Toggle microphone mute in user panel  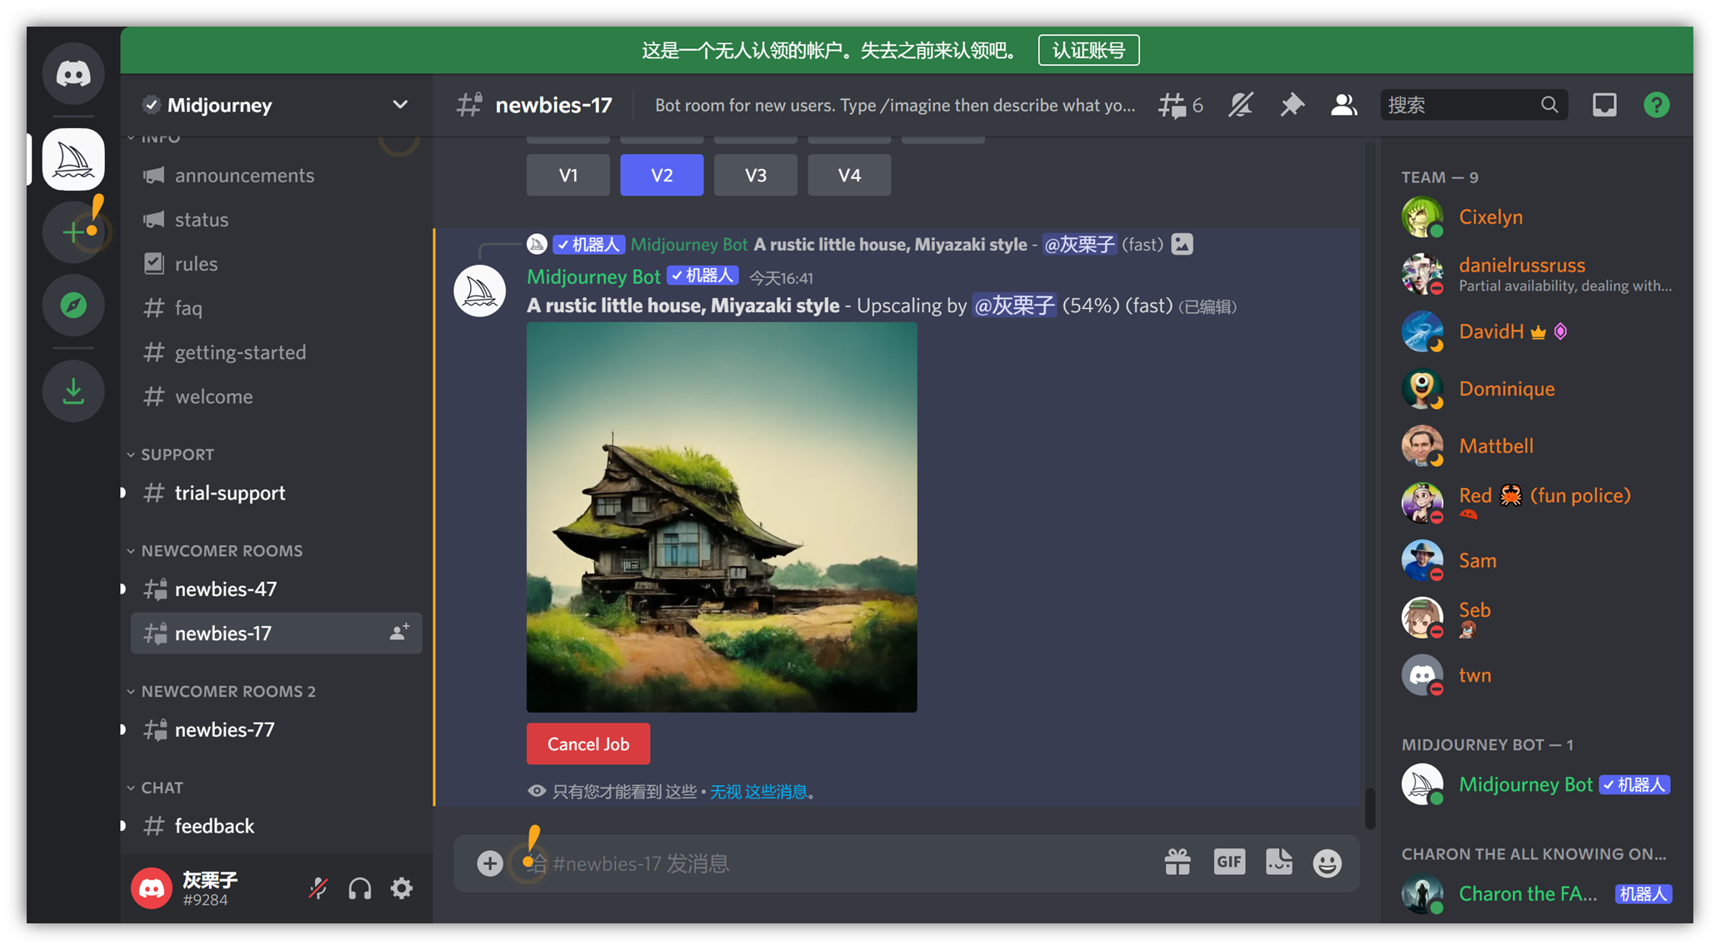coord(317,888)
